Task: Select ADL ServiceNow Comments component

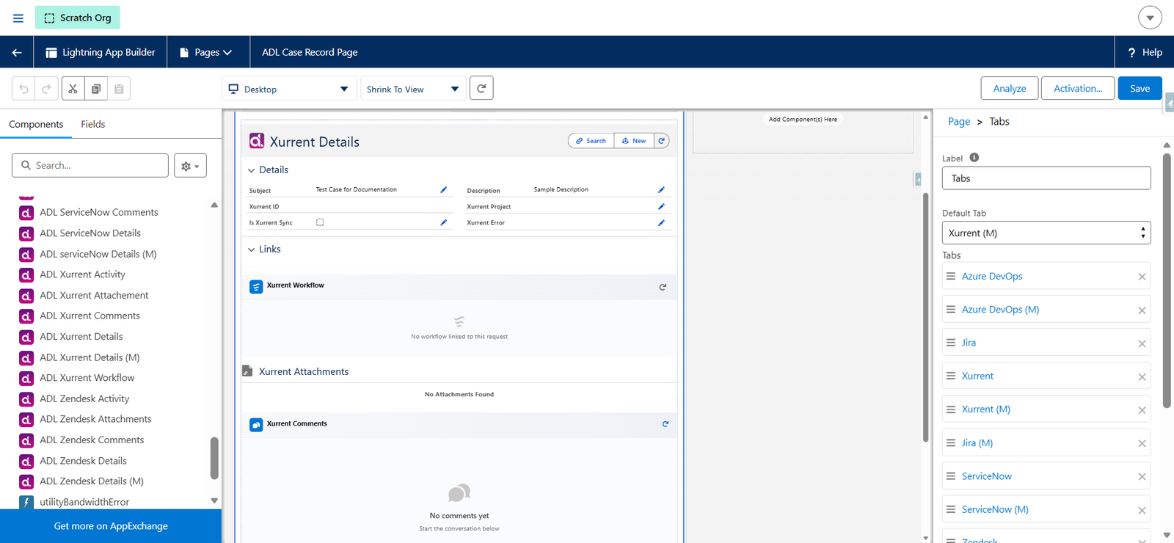Action: [99, 213]
